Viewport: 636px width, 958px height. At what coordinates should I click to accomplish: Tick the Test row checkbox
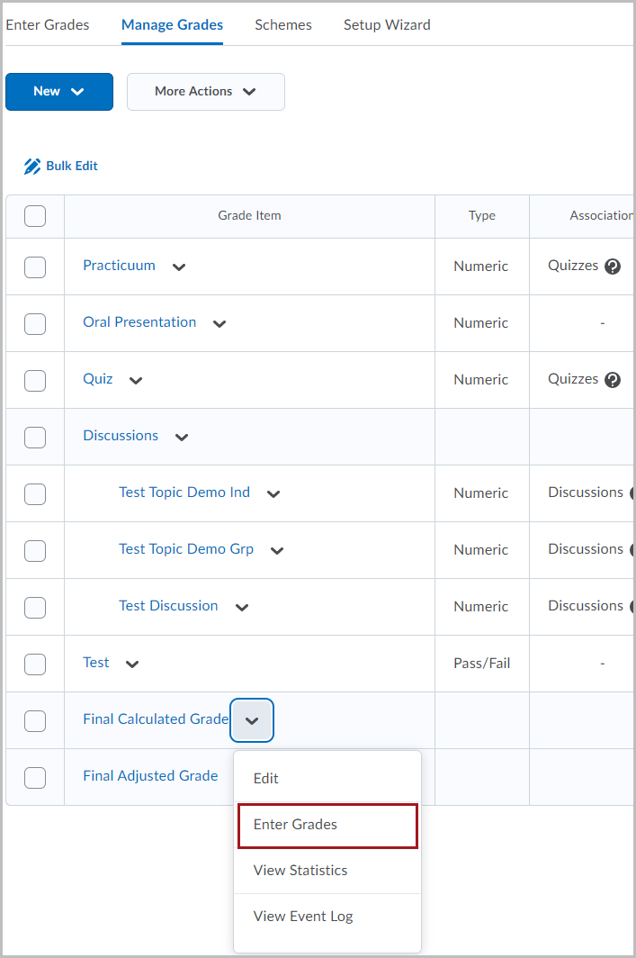coord(35,664)
